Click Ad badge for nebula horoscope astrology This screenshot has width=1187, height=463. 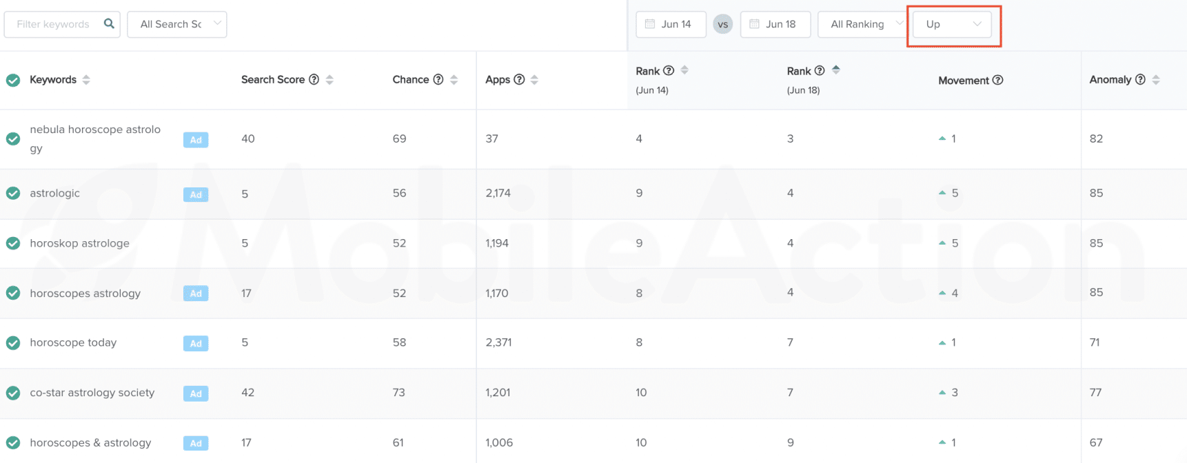click(x=196, y=140)
